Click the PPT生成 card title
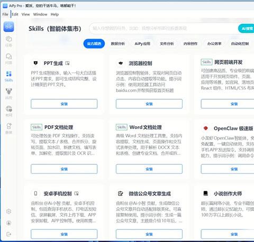 point(53,63)
